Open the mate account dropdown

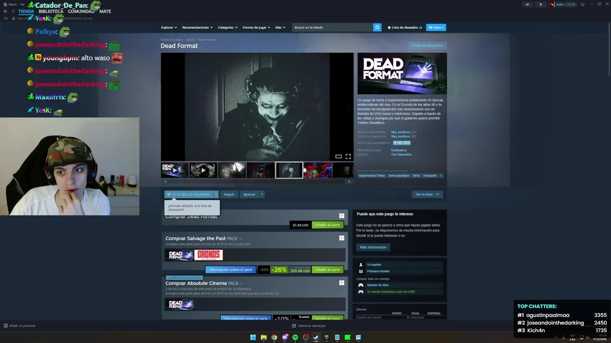click(x=563, y=4)
